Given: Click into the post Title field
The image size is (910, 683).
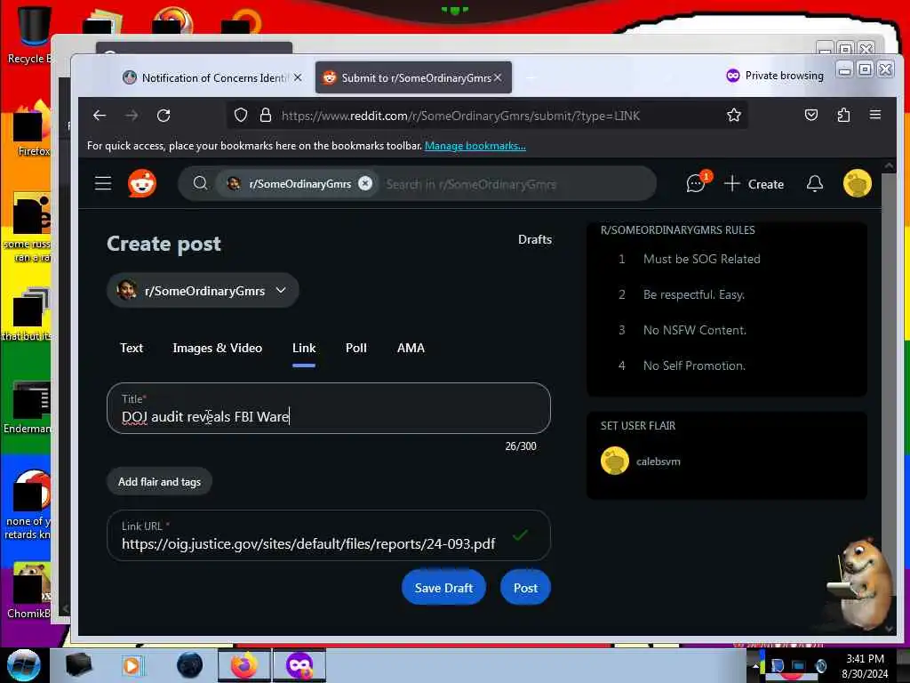Looking at the screenshot, I should pyautogui.click(x=329, y=408).
